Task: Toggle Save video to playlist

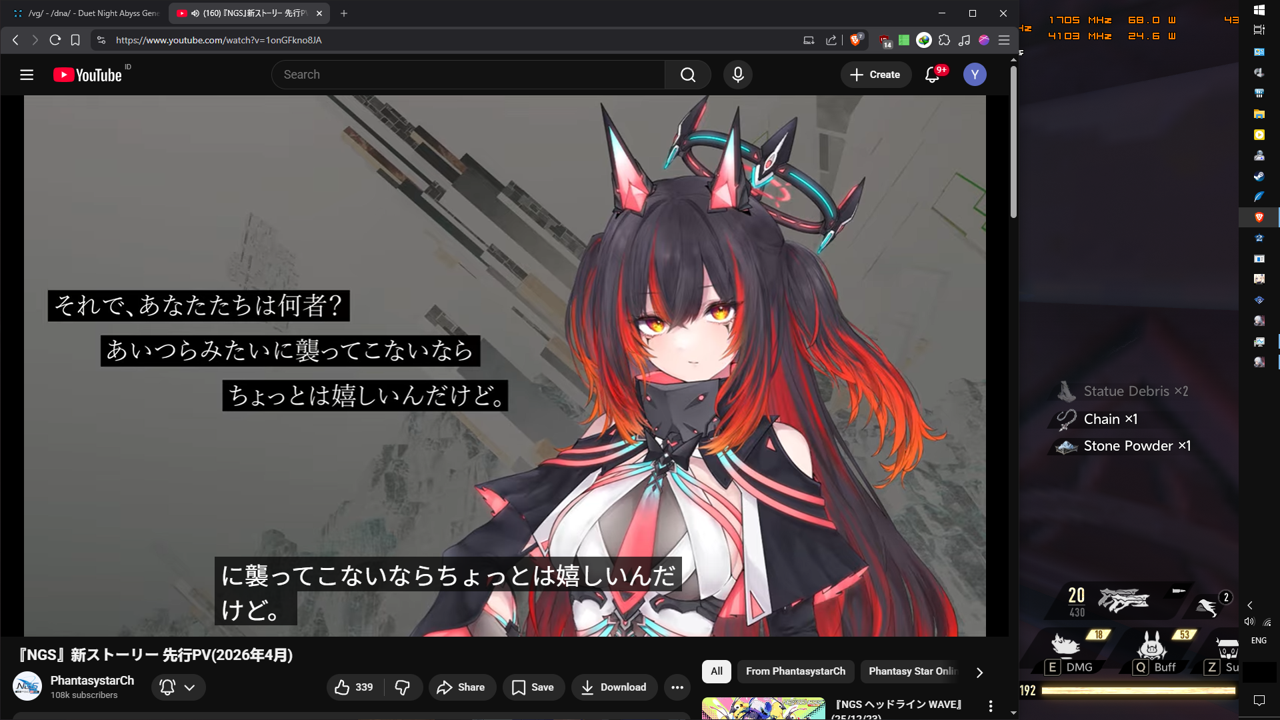Action: [533, 687]
